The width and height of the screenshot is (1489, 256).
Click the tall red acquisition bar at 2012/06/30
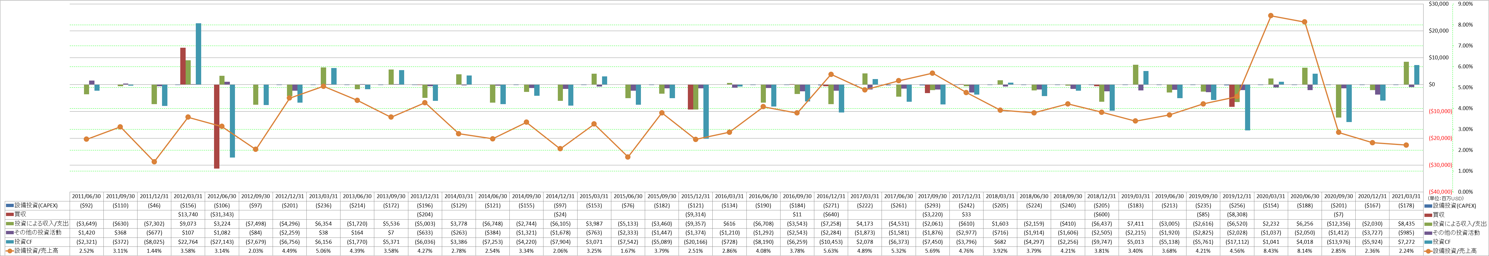pyautogui.click(x=217, y=126)
